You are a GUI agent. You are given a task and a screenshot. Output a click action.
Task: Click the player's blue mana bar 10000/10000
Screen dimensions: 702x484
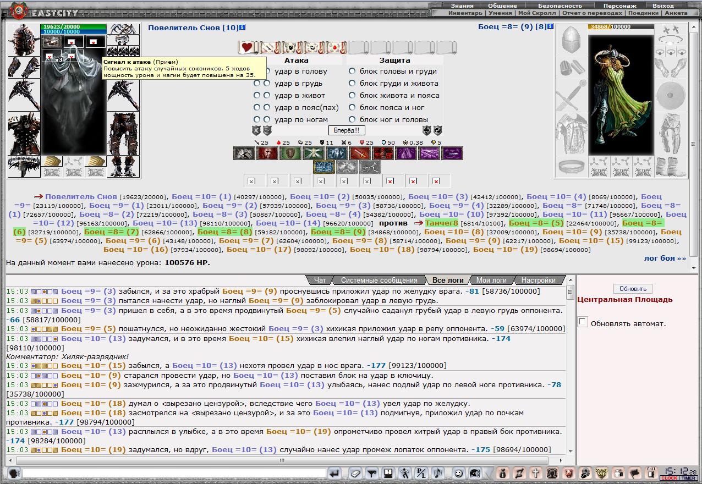tap(73, 32)
